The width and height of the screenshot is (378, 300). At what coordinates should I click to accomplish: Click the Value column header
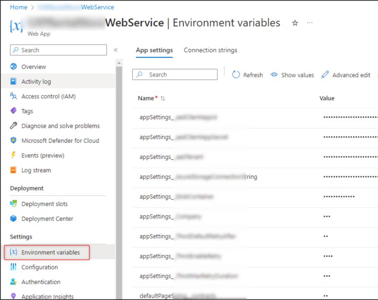pos(327,98)
